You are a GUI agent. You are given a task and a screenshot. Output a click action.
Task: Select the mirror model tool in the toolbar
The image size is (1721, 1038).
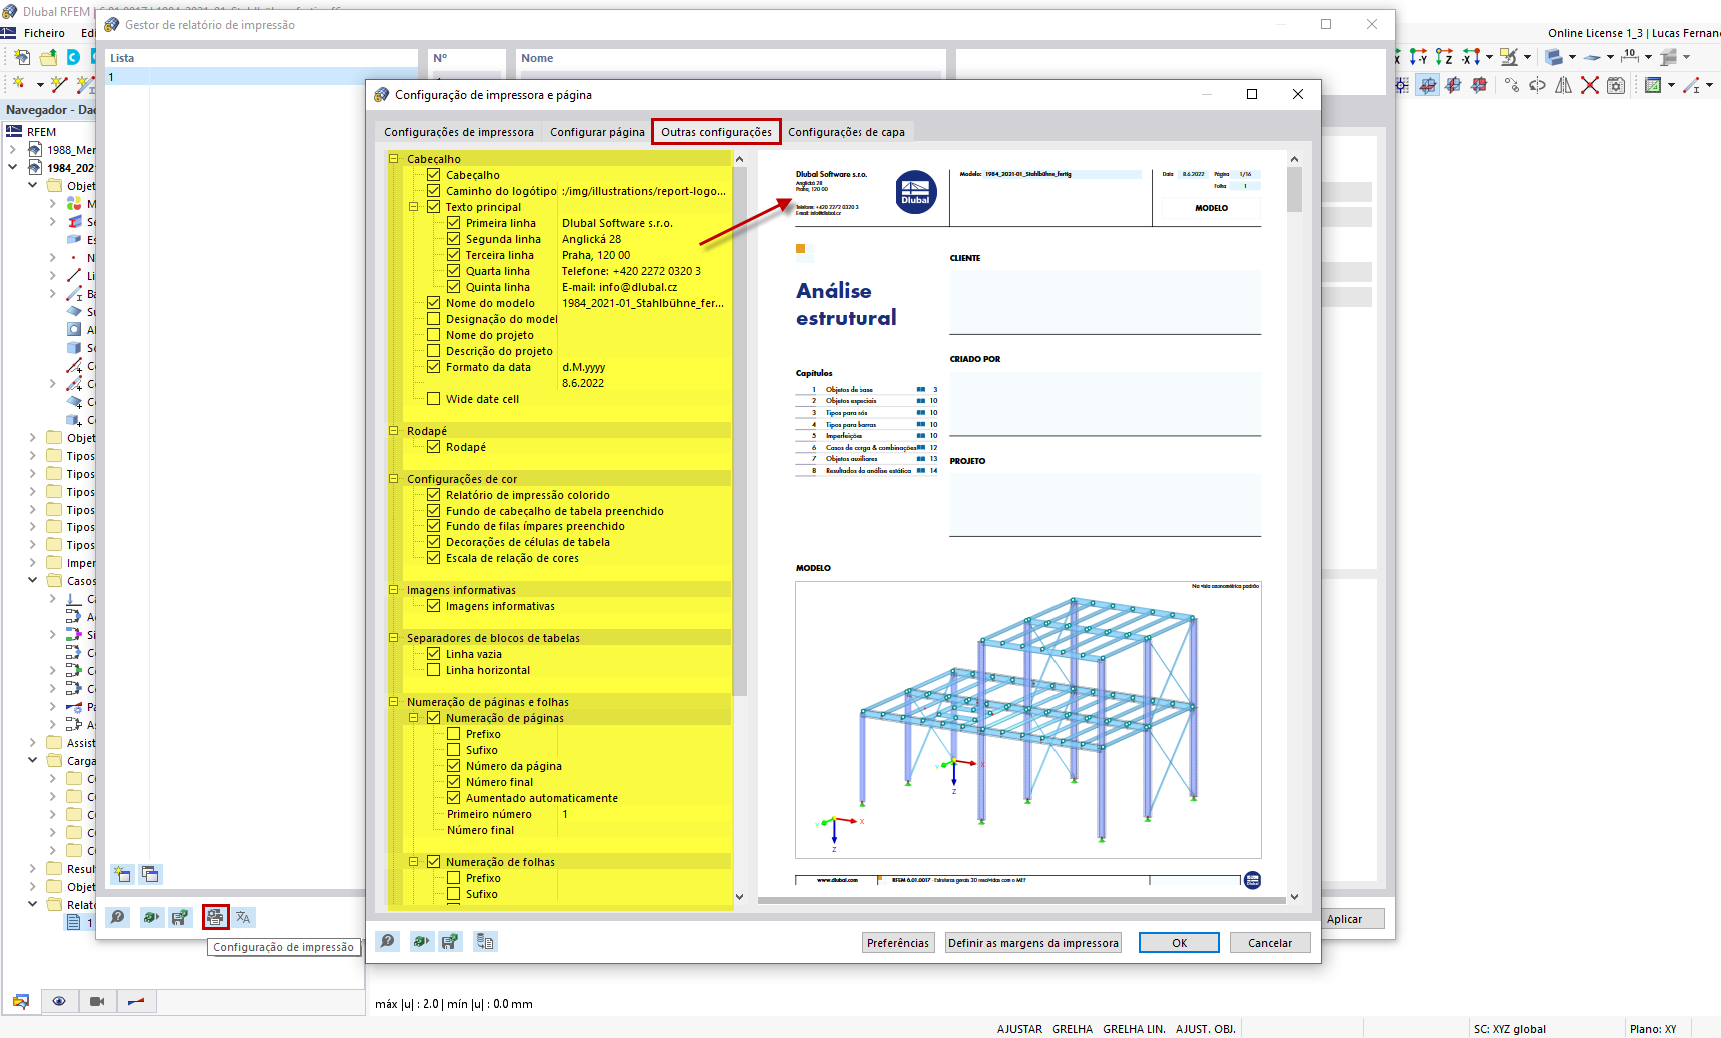pyautogui.click(x=1563, y=85)
